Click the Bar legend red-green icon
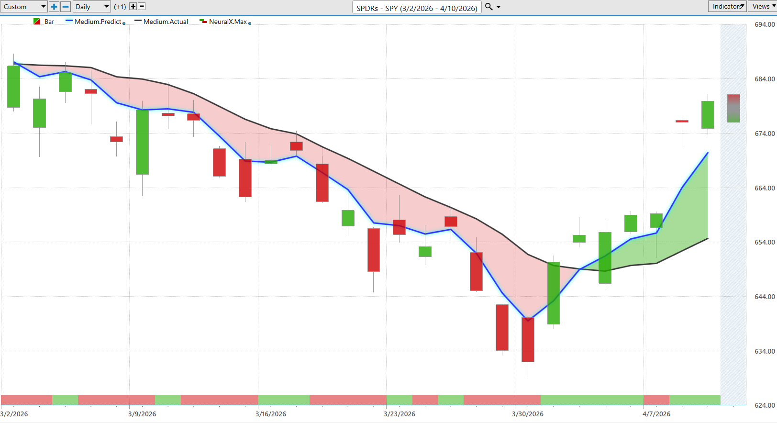 tap(37, 22)
